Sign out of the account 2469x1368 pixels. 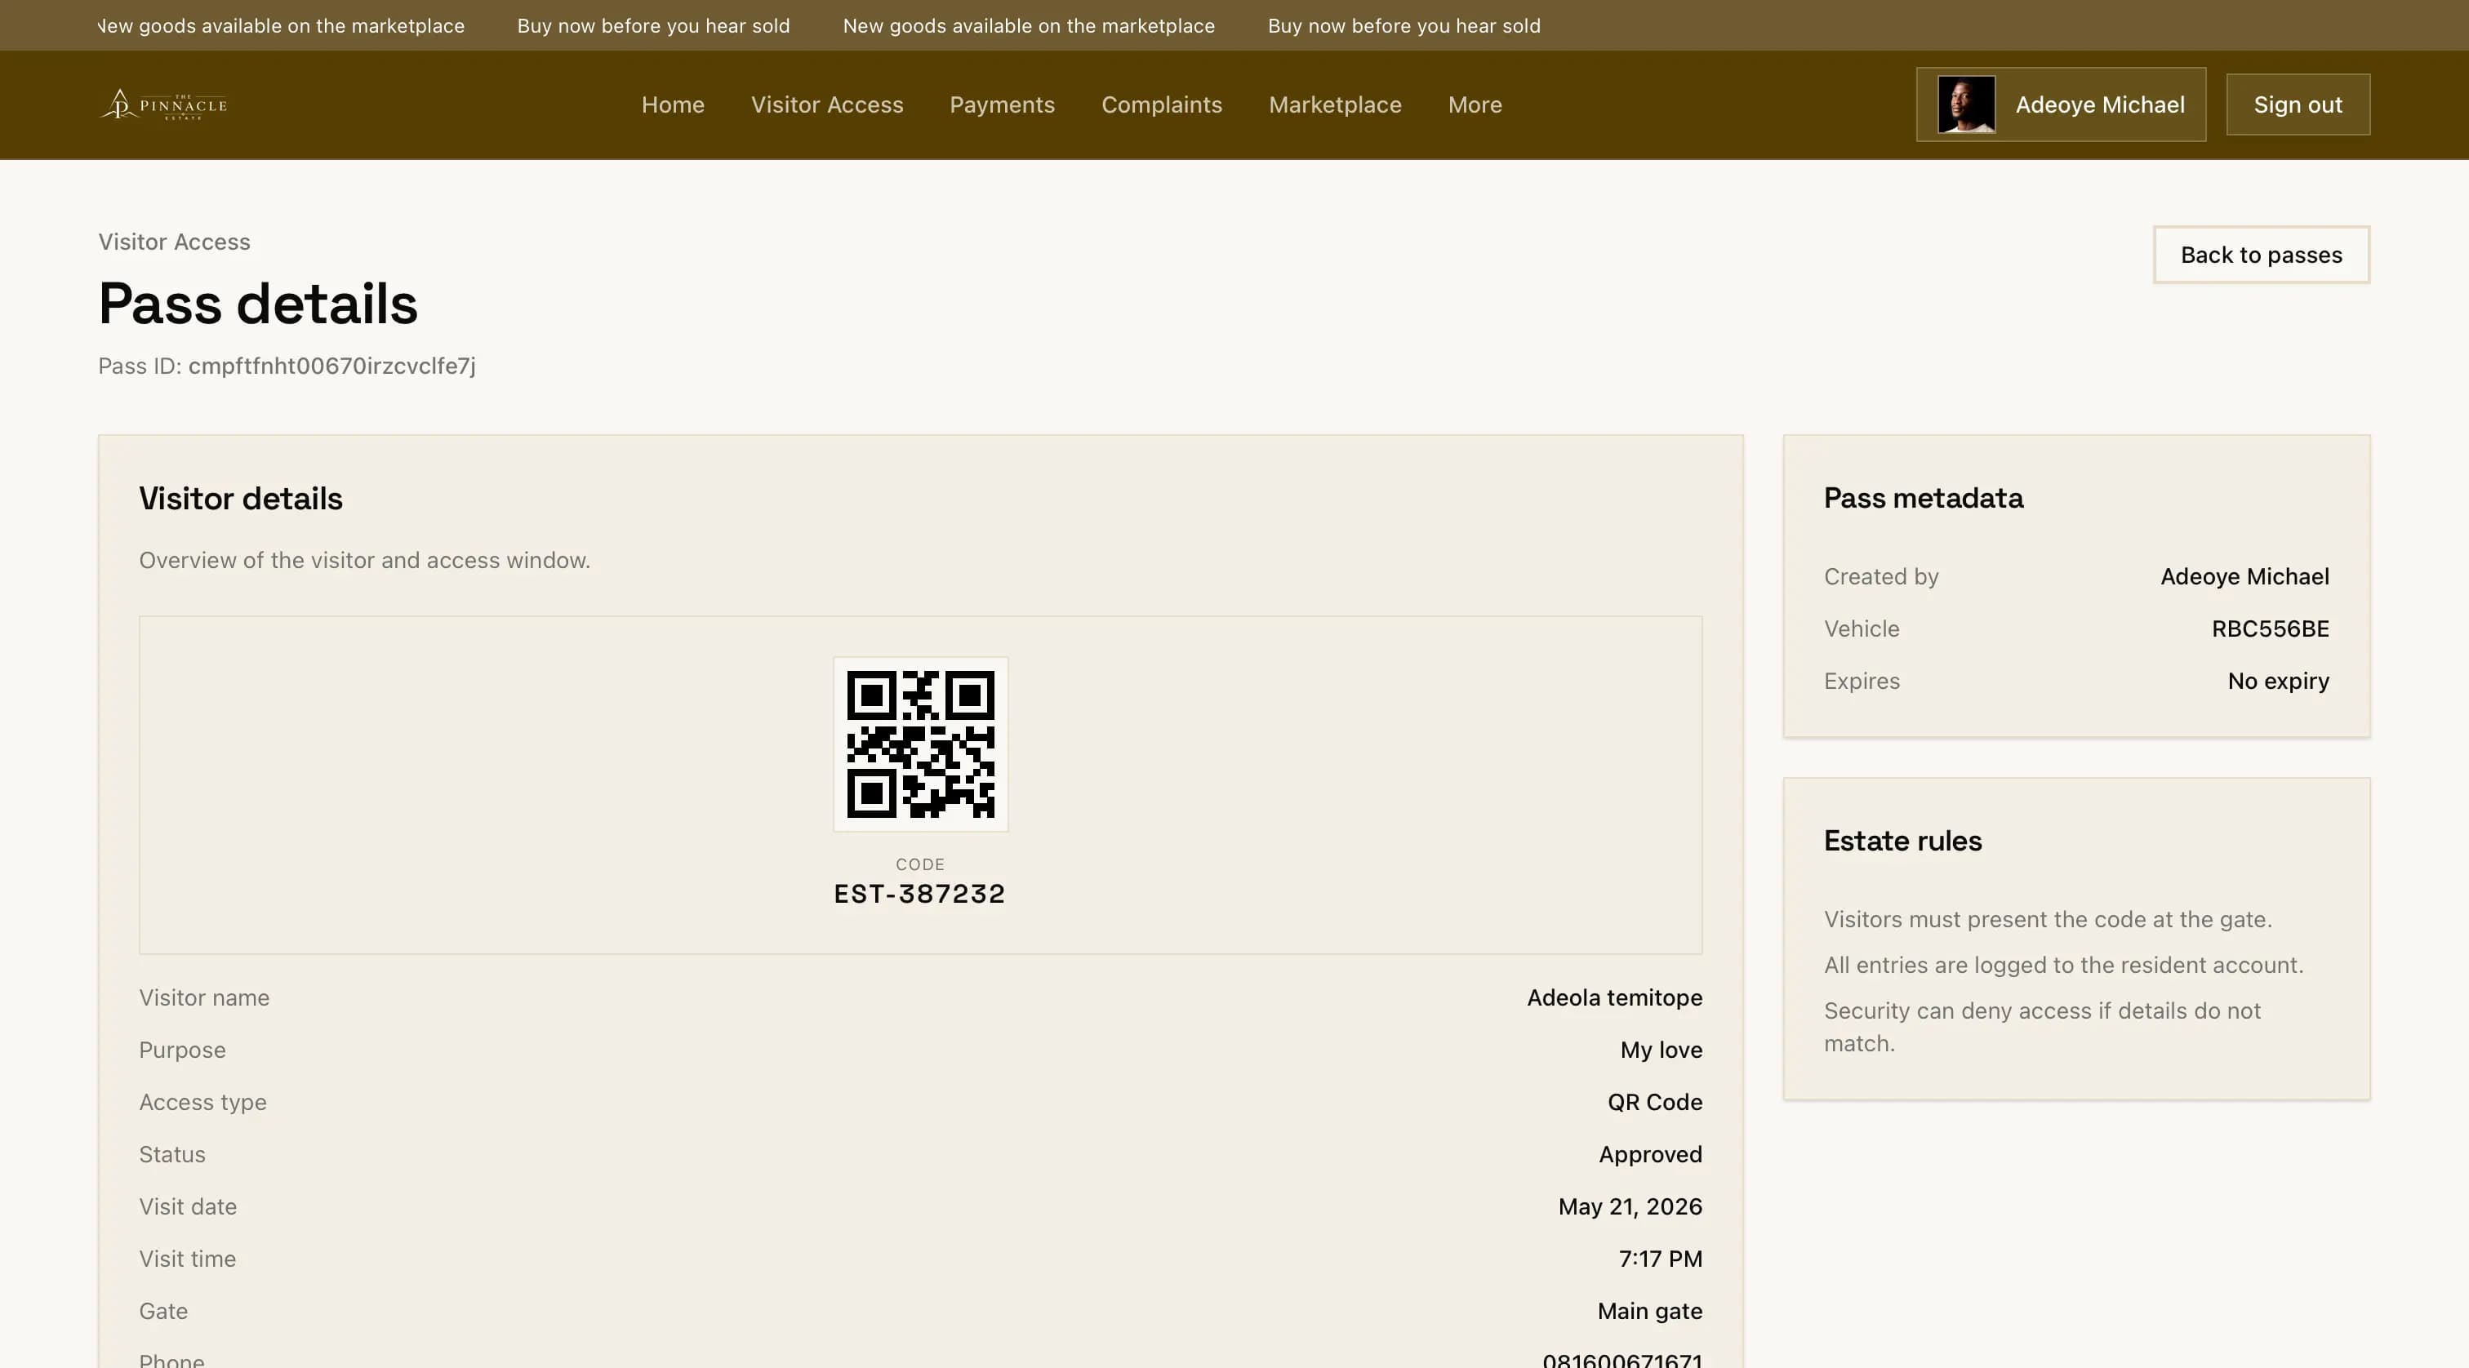coord(2298,104)
